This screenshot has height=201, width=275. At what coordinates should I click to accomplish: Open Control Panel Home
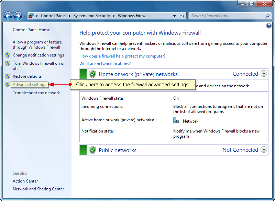[31, 30]
